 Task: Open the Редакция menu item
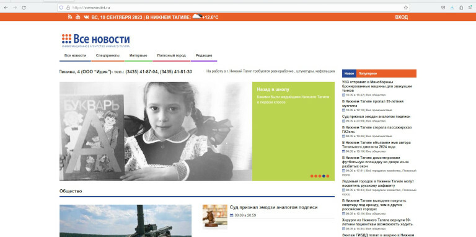tap(204, 56)
